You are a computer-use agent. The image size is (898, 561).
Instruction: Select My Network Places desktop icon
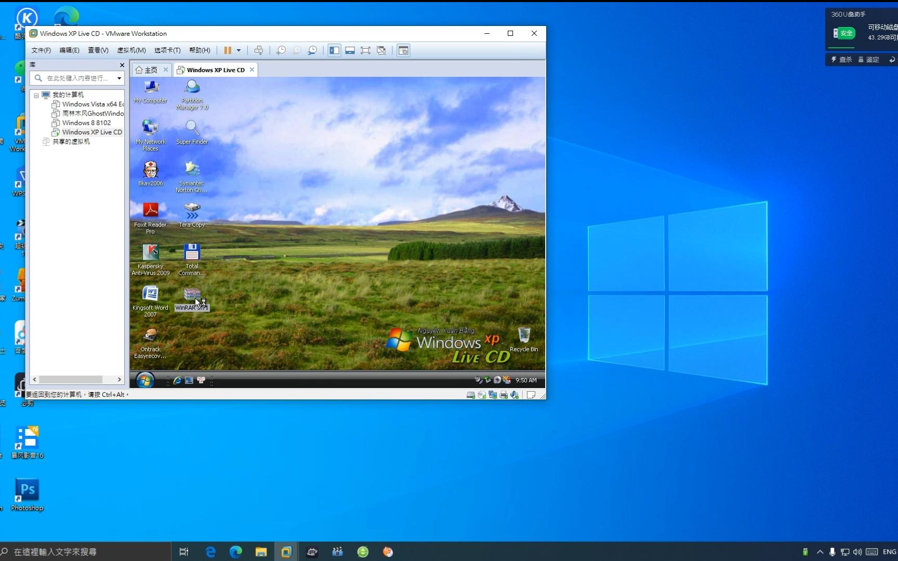click(x=150, y=136)
